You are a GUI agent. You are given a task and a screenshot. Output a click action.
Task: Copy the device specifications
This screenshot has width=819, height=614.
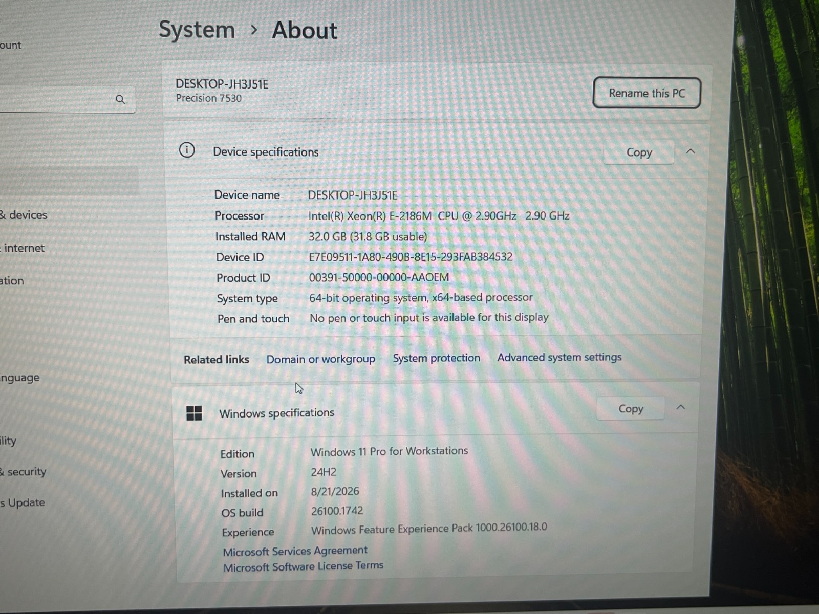tap(639, 152)
